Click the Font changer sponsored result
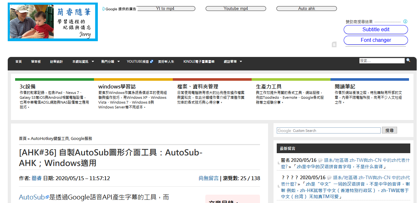The height and width of the screenshot is (203, 418). pos(376,40)
